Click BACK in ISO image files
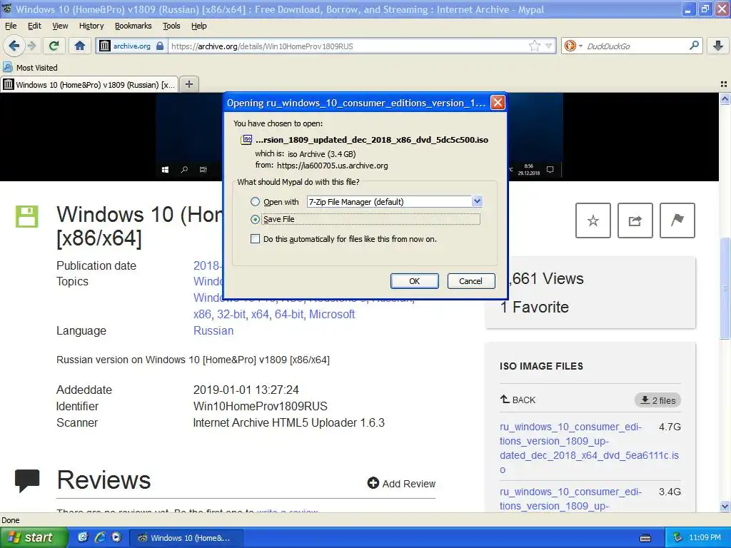The height and width of the screenshot is (548, 731). pos(518,400)
